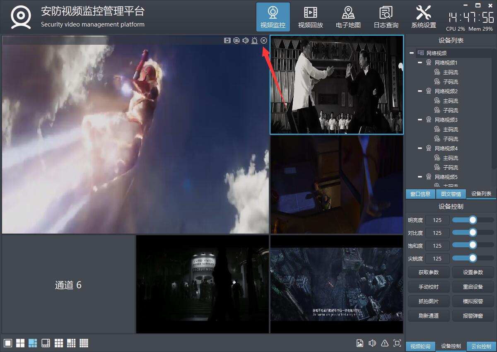The width and height of the screenshot is (497, 352).
Task: Select the four-window grid layout icon
Action: (x=20, y=343)
